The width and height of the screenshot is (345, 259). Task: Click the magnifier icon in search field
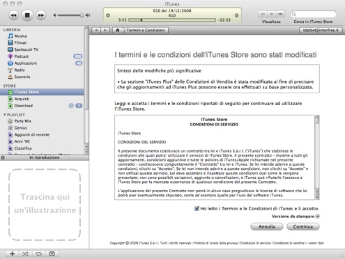coord(294,15)
